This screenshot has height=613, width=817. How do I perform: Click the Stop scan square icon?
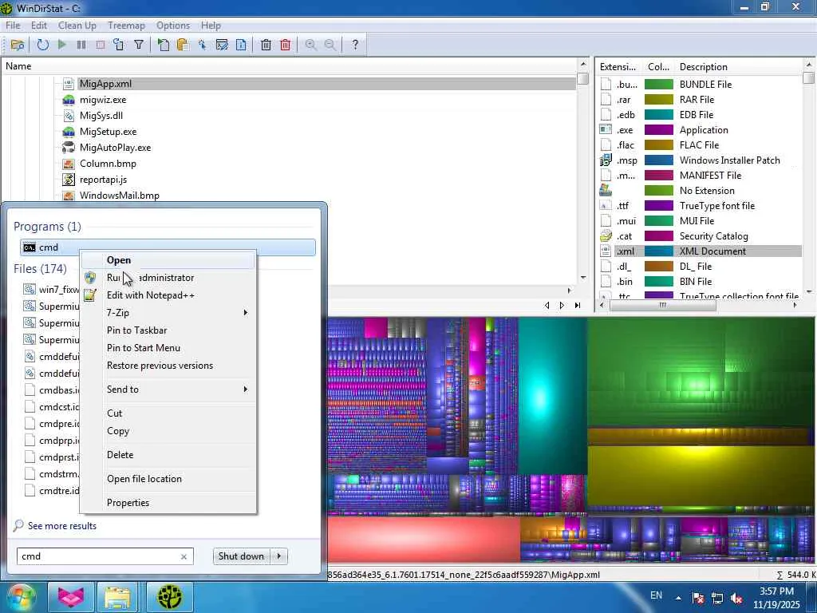(x=100, y=45)
